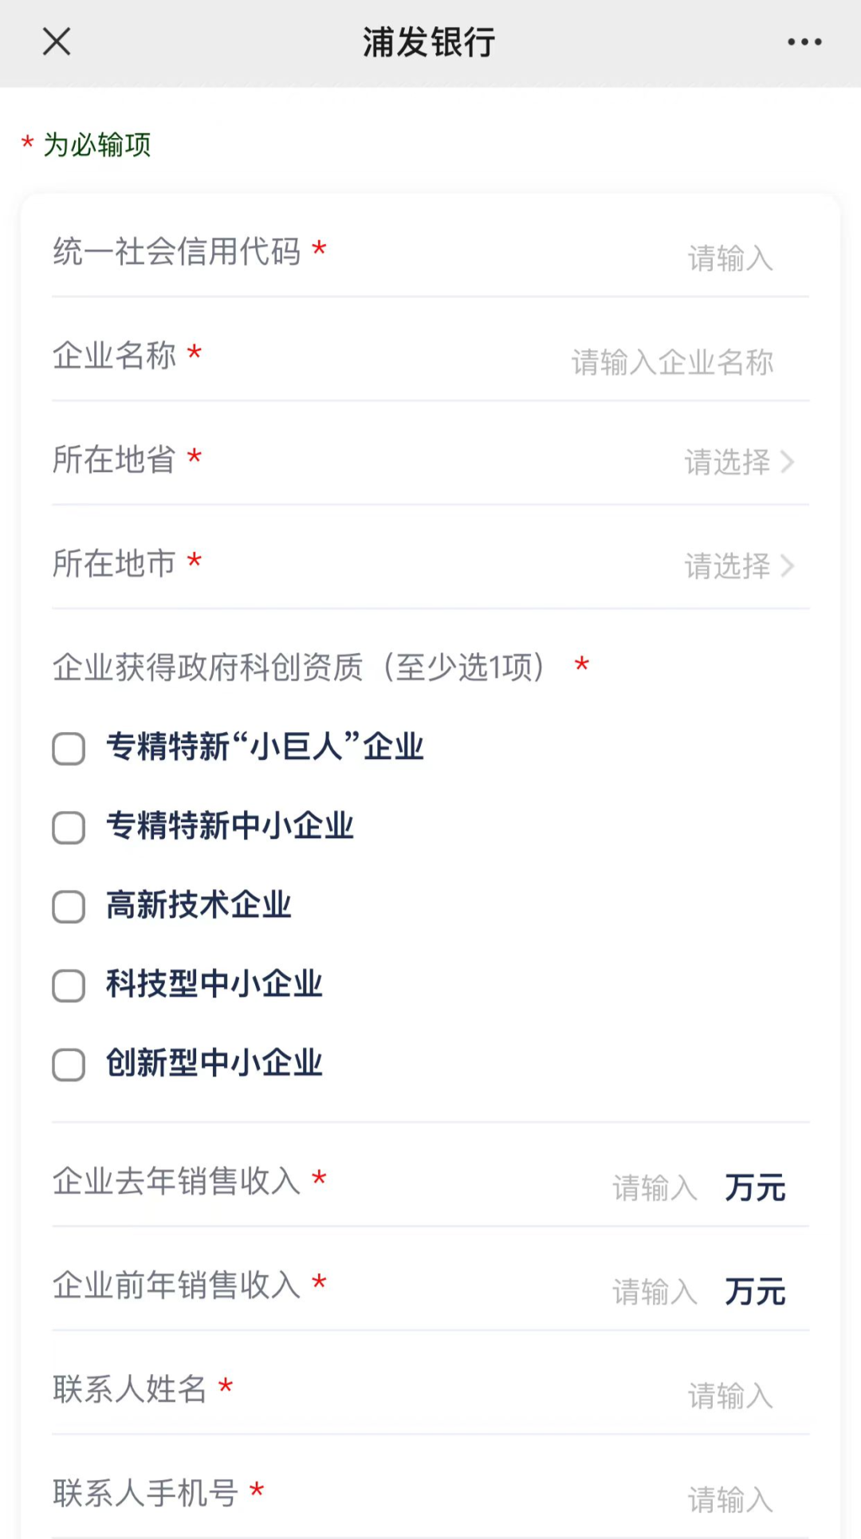861x1539 pixels.
Task: Tick the 专精特新中小企业 checkbox
Action: [x=69, y=828]
